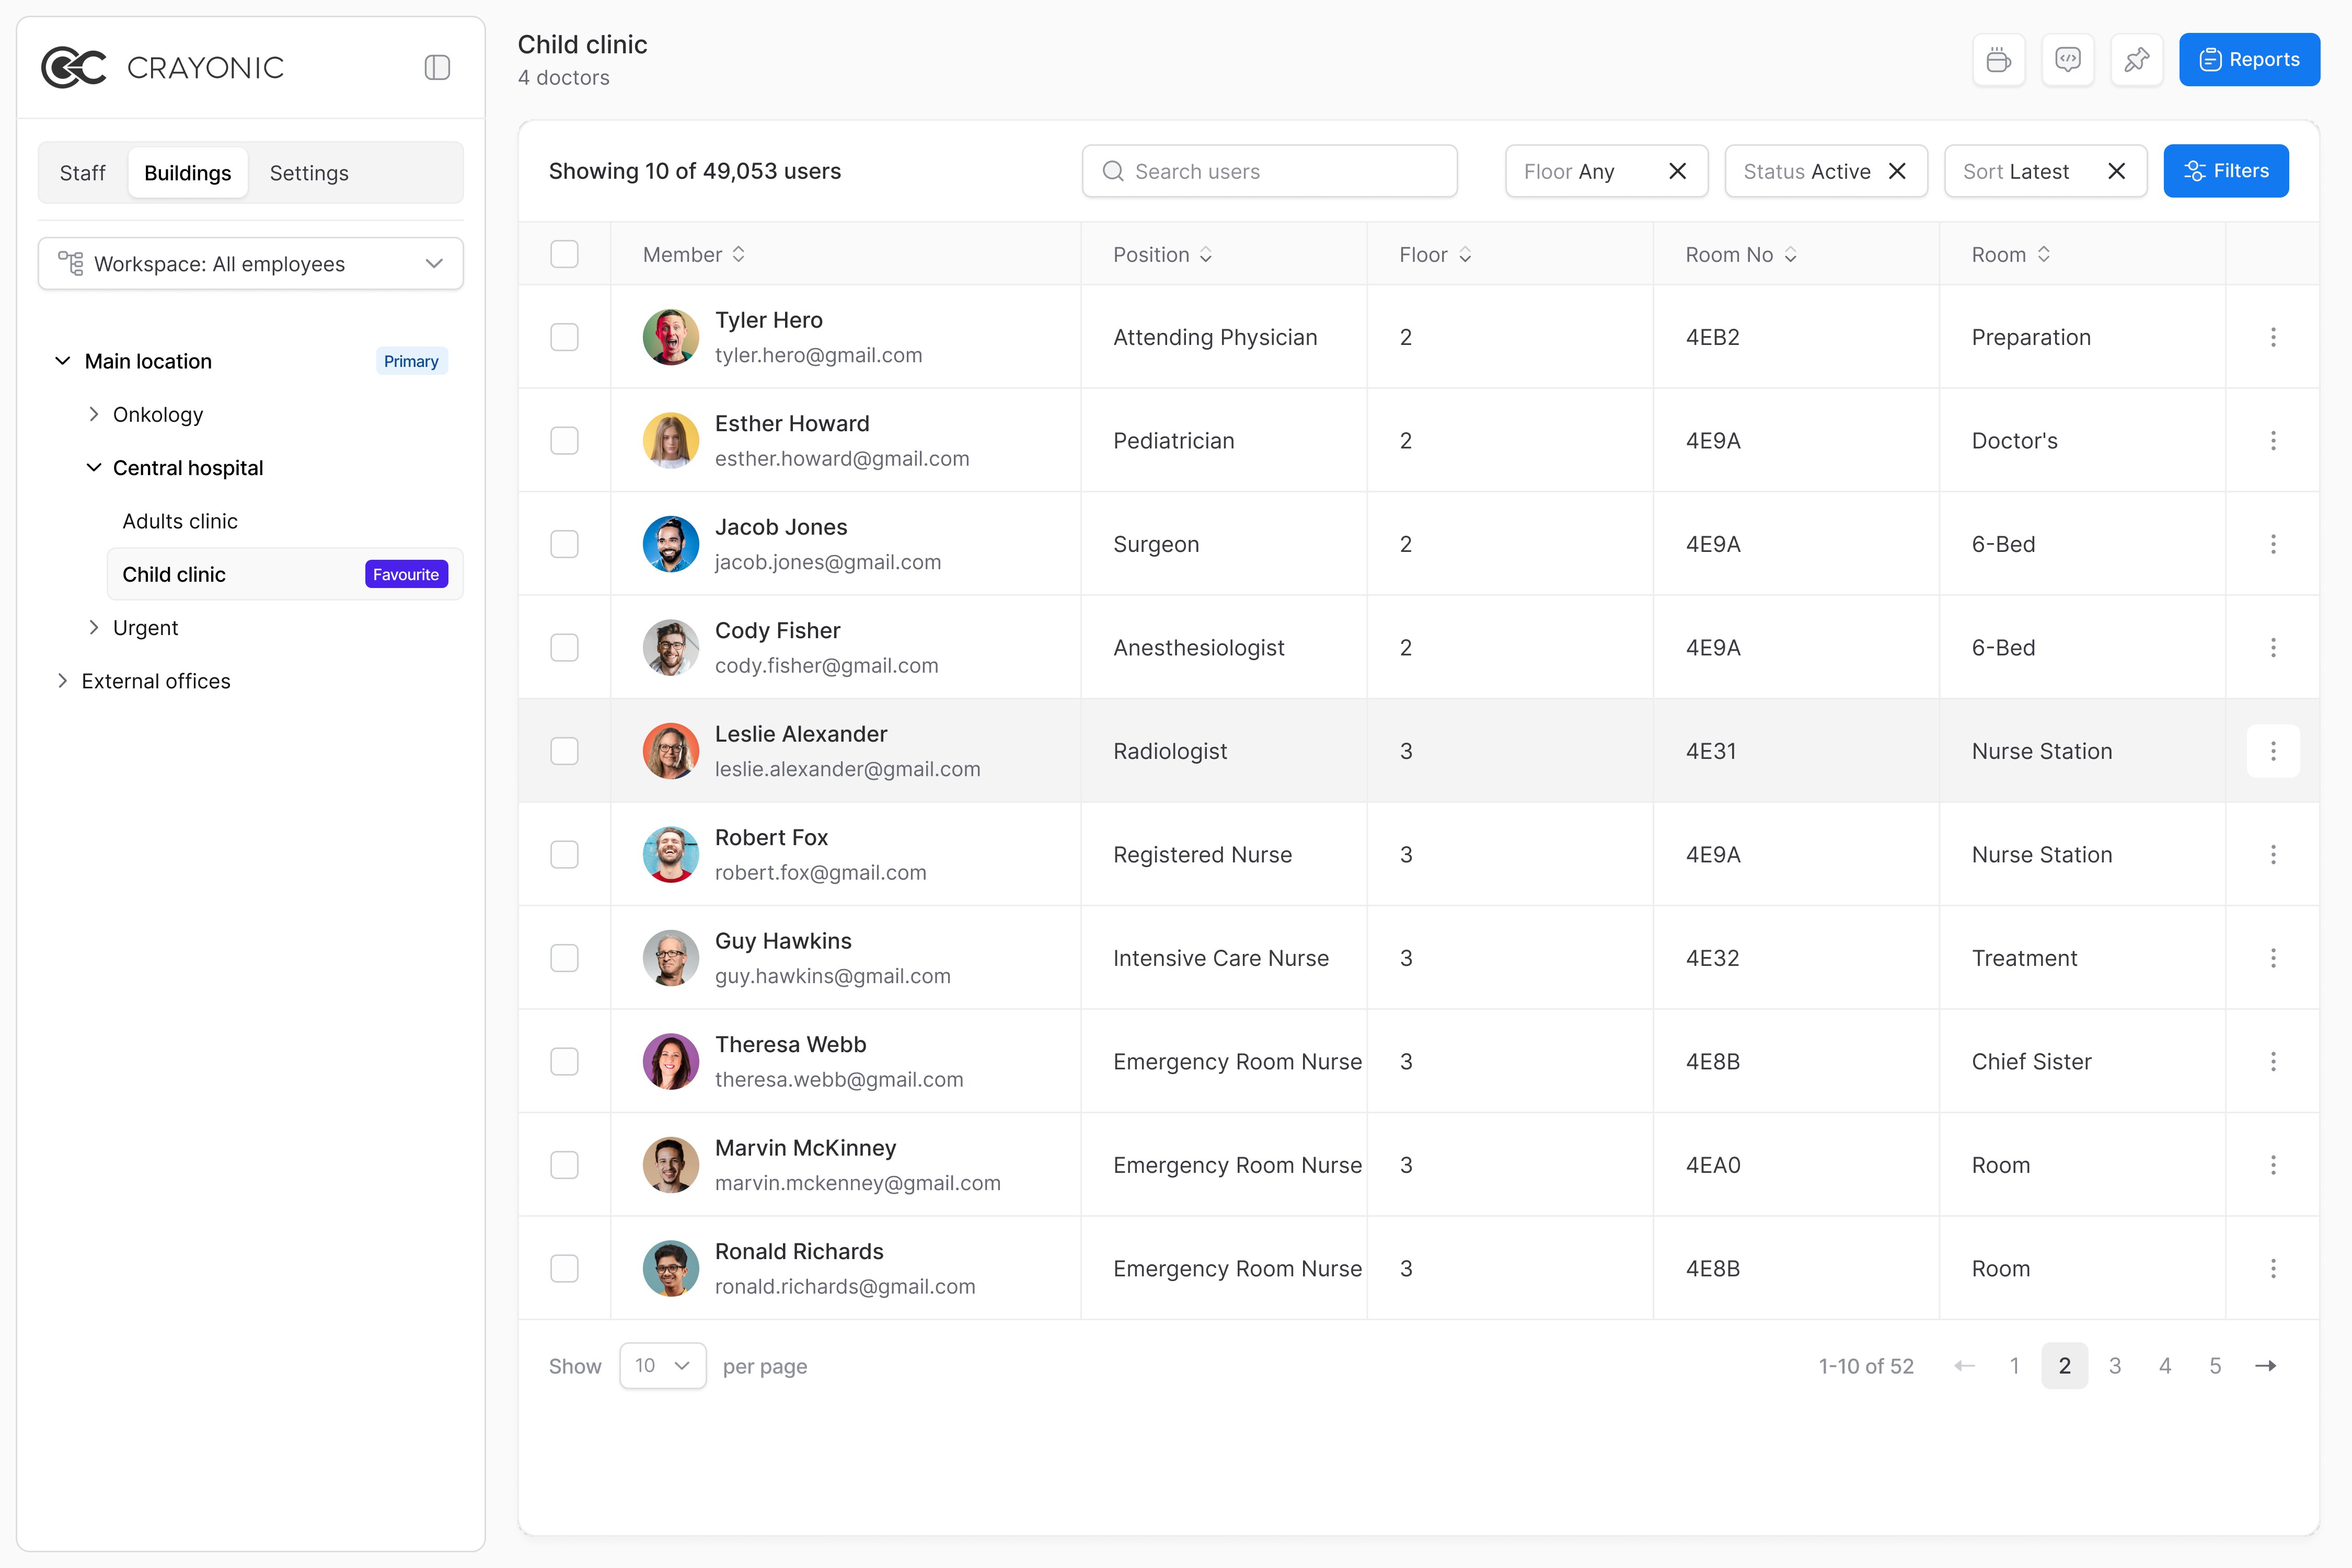Tick Jacob Jones row checkbox
The height and width of the screenshot is (1568, 2352).
click(x=564, y=544)
